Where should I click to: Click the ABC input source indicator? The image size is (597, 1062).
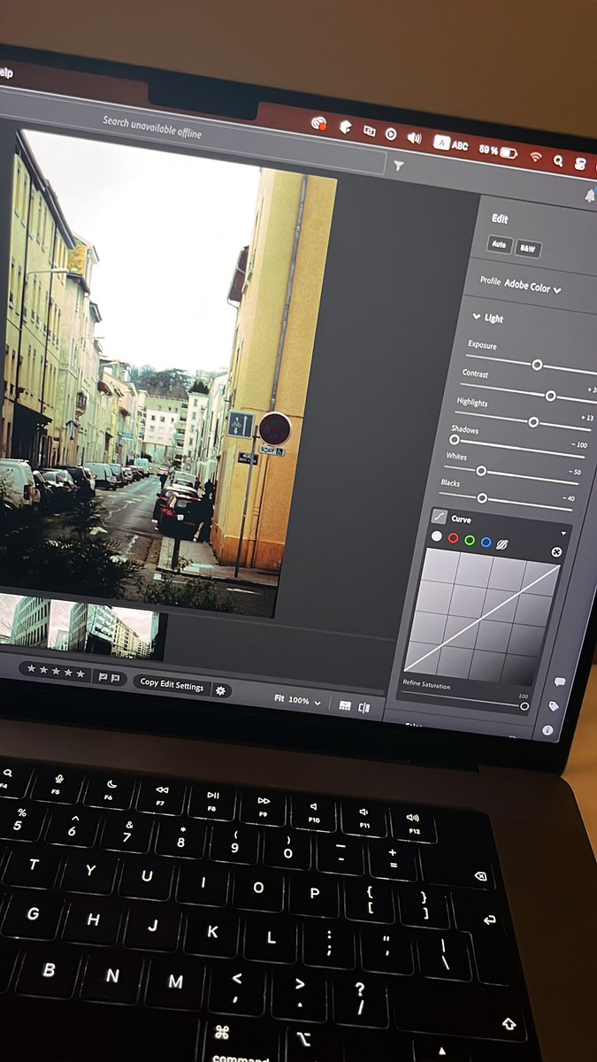point(451,143)
